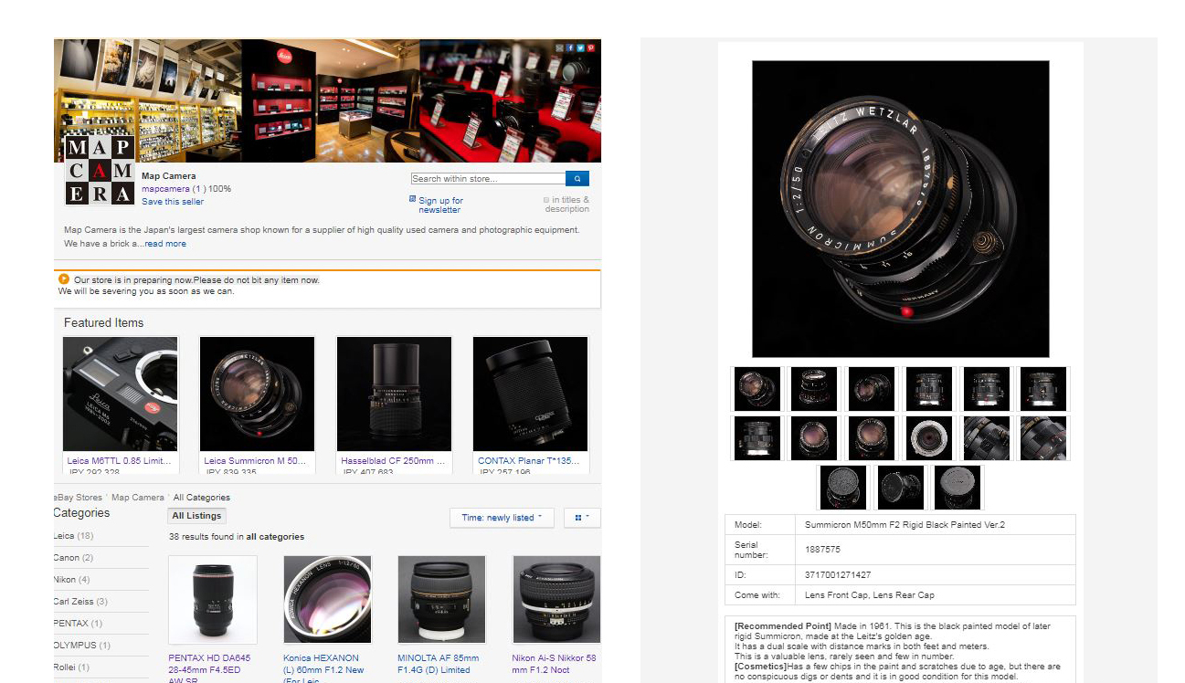Click the serial number value '1887575'

click(x=822, y=550)
